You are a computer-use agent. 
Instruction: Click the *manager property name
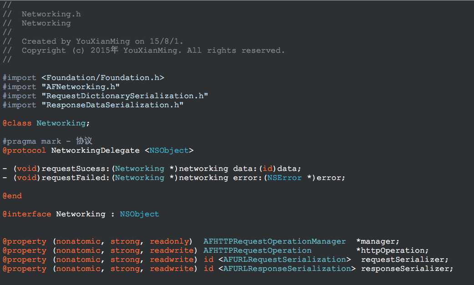tap(377, 241)
